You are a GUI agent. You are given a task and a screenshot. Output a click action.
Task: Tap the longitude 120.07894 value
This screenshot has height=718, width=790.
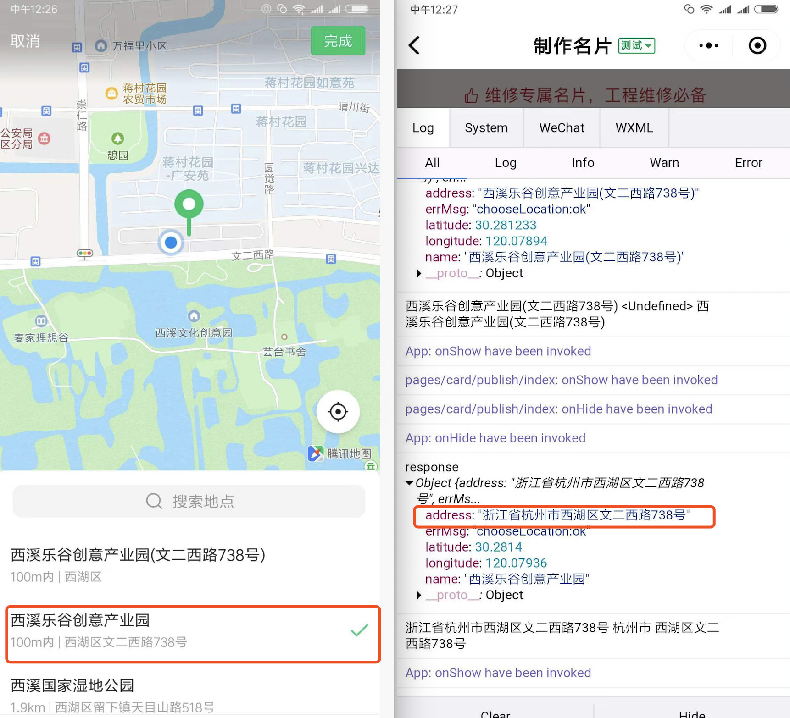pyautogui.click(x=516, y=241)
